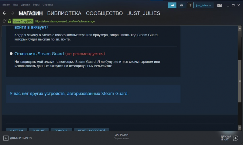This screenshot has height=145, width=243.
Task: Minimize the Steam window
Action: click(x=228, y=5)
